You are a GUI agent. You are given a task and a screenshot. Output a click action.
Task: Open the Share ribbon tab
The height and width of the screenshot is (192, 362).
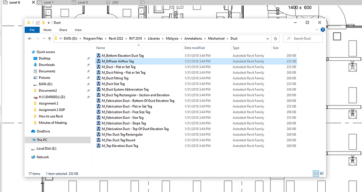[x=63, y=30]
